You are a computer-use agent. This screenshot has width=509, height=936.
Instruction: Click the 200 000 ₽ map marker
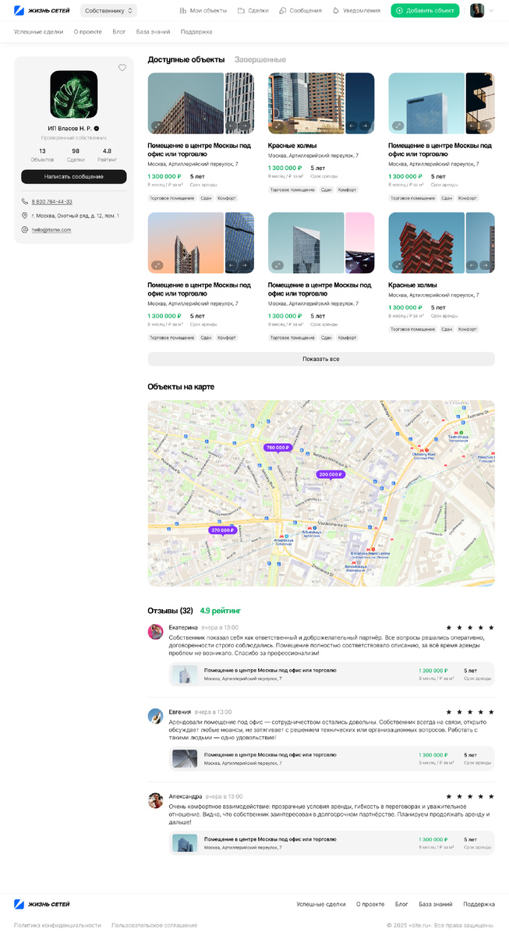coord(330,474)
